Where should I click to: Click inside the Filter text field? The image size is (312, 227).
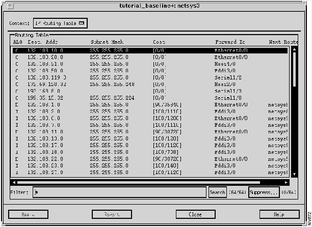(120, 193)
